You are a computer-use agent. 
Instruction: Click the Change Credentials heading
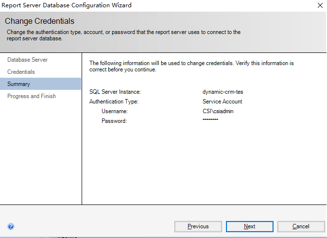click(39, 21)
